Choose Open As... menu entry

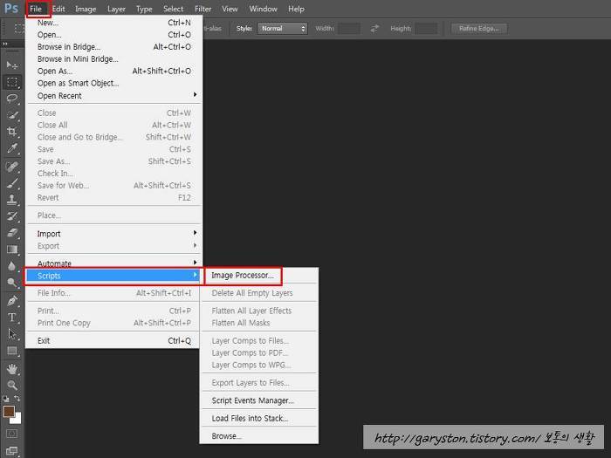point(114,71)
